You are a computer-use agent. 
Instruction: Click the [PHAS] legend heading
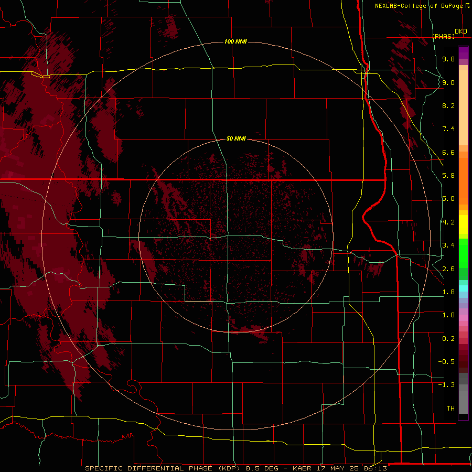[x=443, y=36]
